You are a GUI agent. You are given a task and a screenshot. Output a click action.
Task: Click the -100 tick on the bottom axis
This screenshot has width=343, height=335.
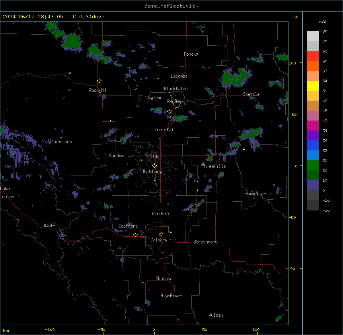click(50, 329)
